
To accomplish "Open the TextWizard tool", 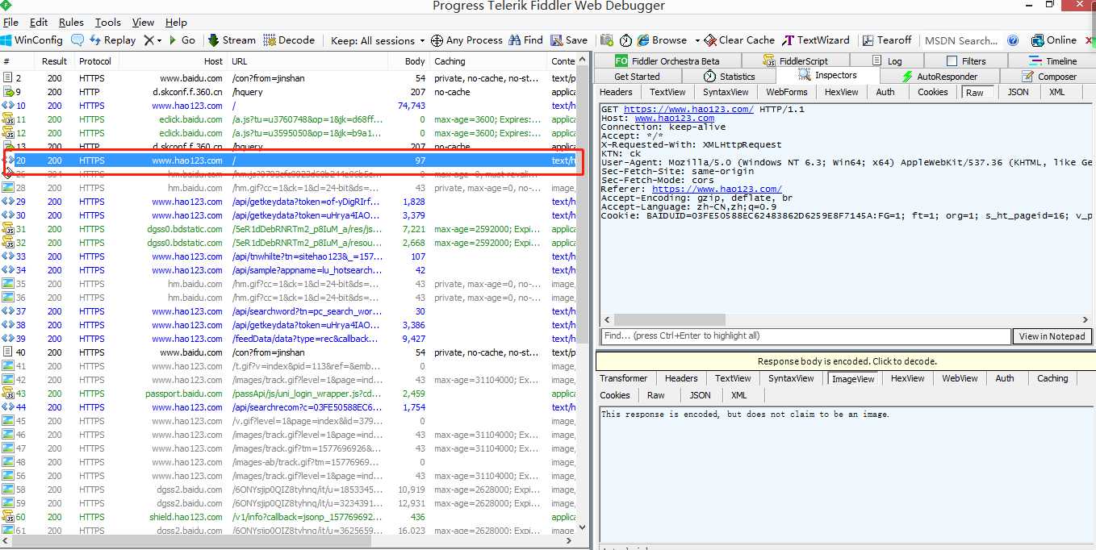I will [816, 40].
